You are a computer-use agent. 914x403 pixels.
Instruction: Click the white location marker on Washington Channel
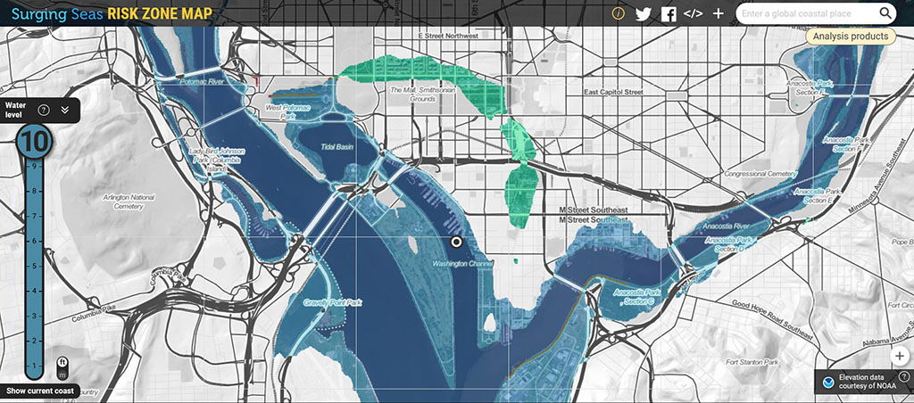tap(457, 241)
